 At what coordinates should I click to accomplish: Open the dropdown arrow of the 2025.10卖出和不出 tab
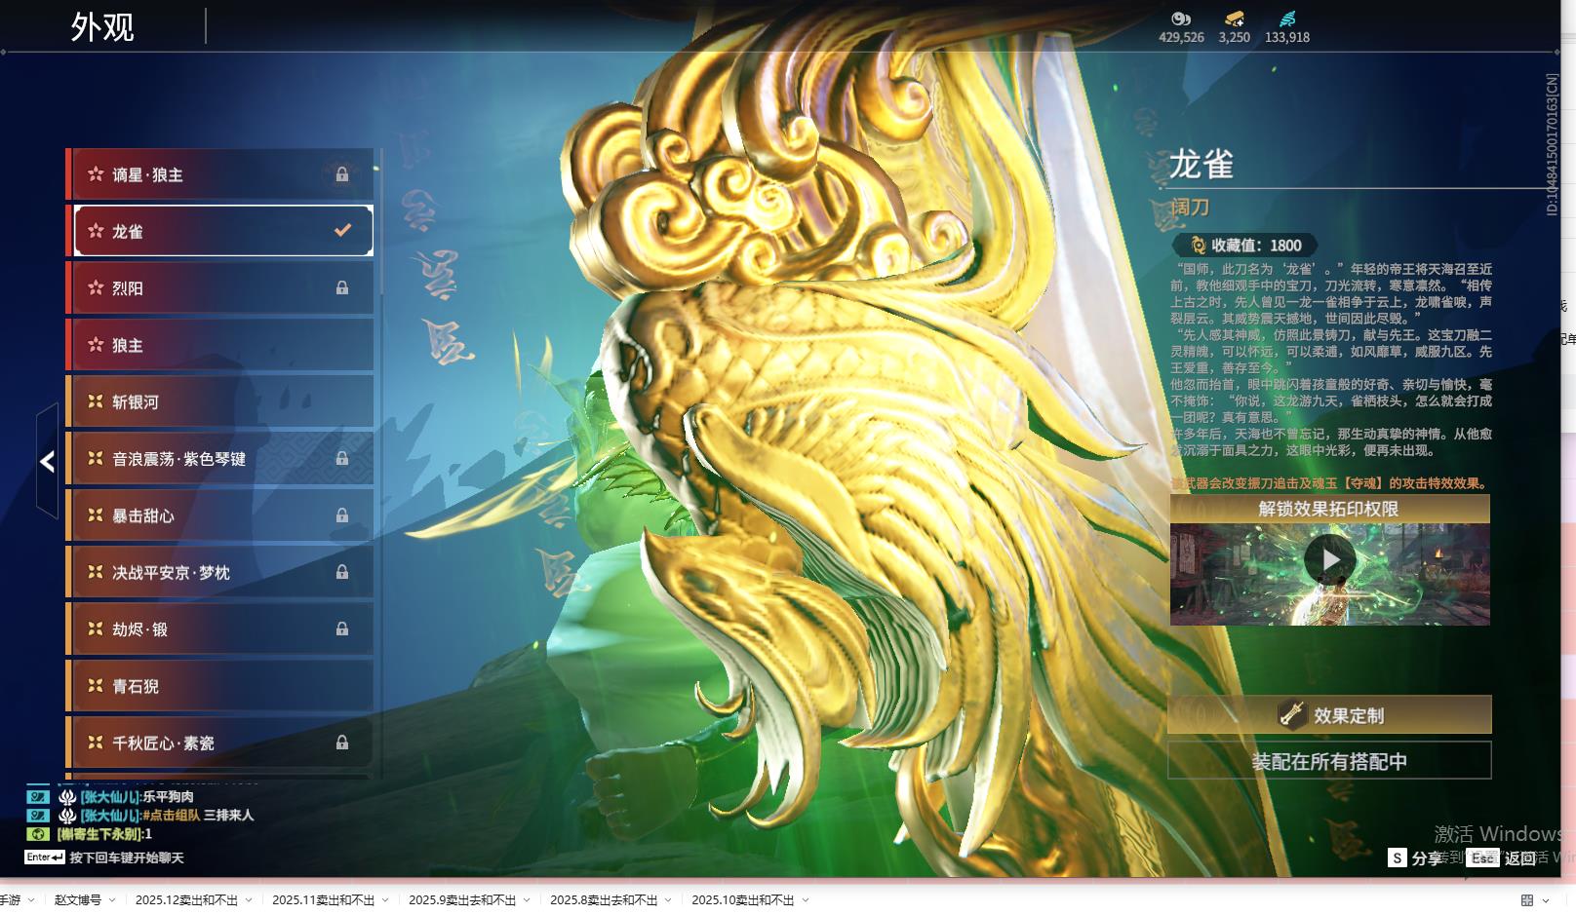click(x=806, y=900)
